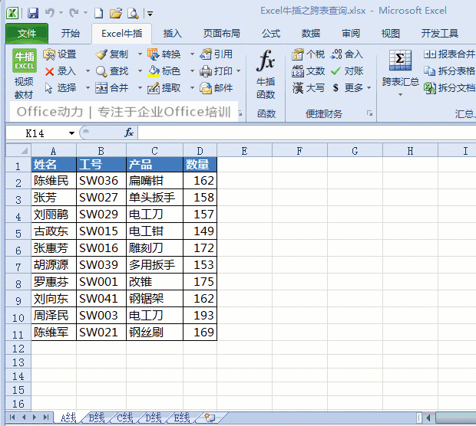The height and width of the screenshot is (426, 476).
Task: Click the 拆分表格 button
Action: tap(449, 71)
